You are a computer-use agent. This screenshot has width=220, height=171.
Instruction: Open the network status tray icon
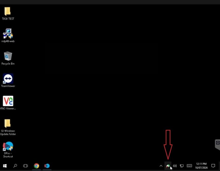[182, 166]
